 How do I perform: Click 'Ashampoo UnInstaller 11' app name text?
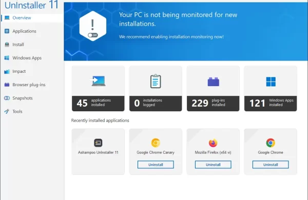coord(98,152)
